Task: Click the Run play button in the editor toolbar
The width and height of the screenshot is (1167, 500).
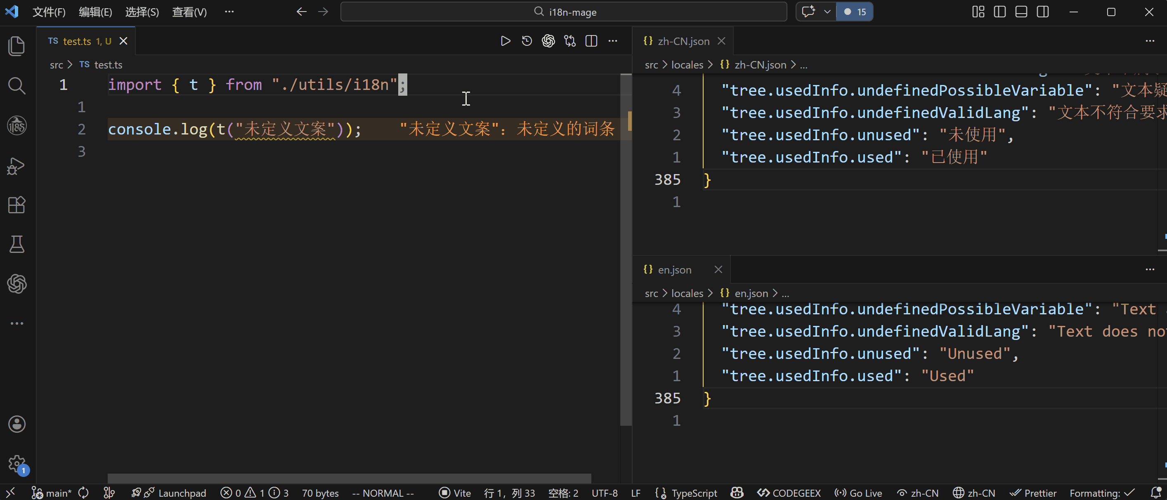Action: [505, 41]
